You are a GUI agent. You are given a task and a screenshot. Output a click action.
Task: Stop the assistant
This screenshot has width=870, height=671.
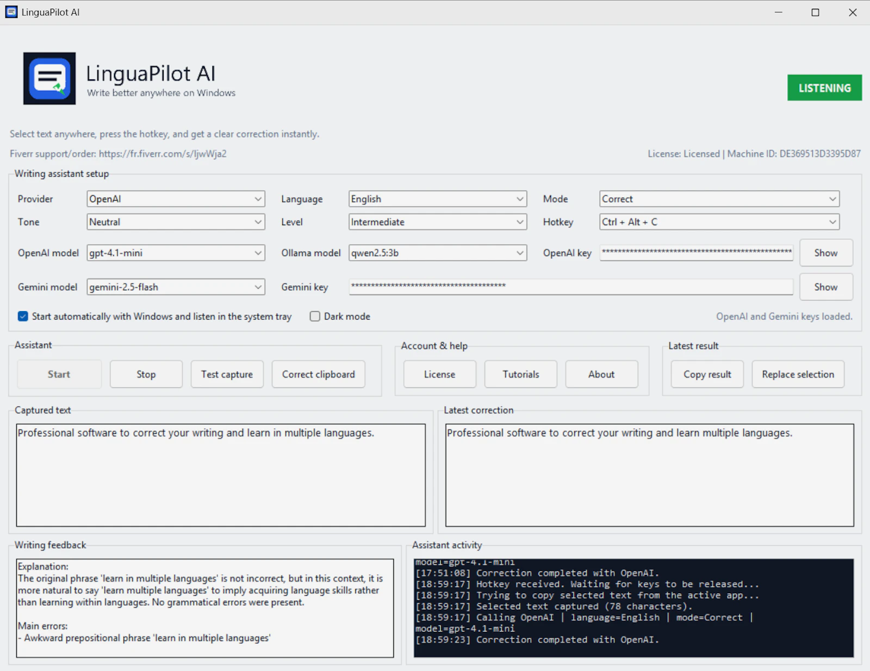click(x=146, y=374)
